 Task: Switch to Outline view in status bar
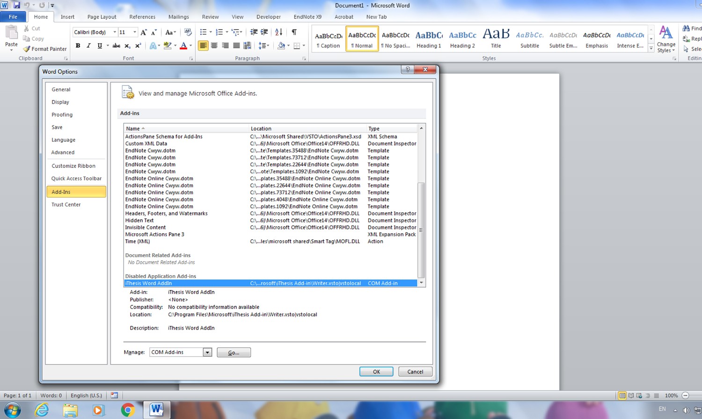[x=648, y=396]
